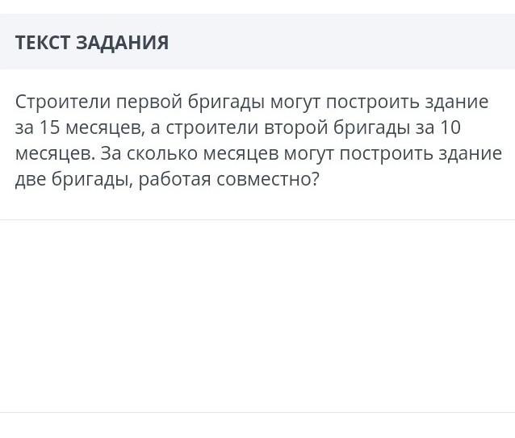This screenshot has height=438, width=515.
Task: Select the number 15 in the task text
Action: [x=49, y=127]
